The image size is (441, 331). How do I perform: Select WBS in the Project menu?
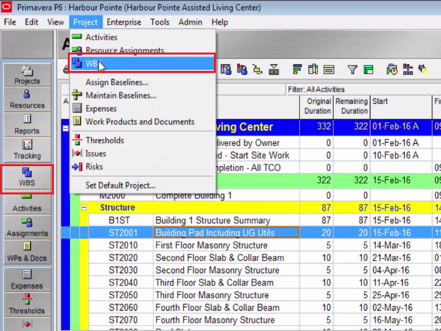[x=143, y=63]
